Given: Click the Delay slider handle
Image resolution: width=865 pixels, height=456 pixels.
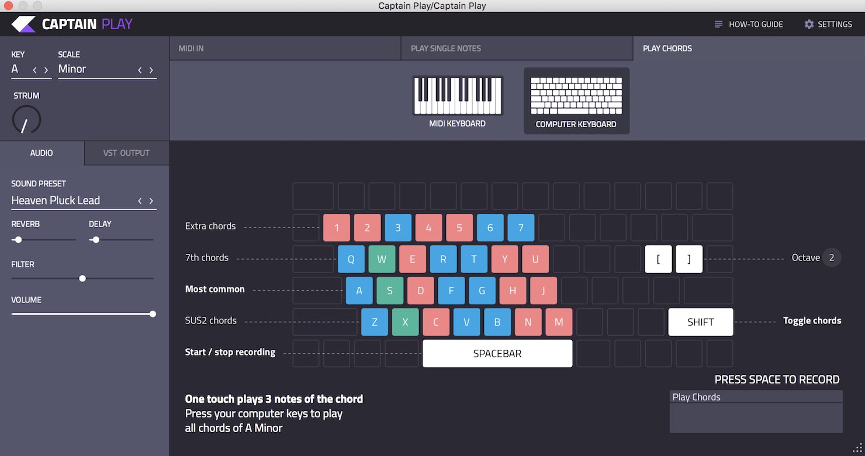Looking at the screenshot, I should [96, 239].
